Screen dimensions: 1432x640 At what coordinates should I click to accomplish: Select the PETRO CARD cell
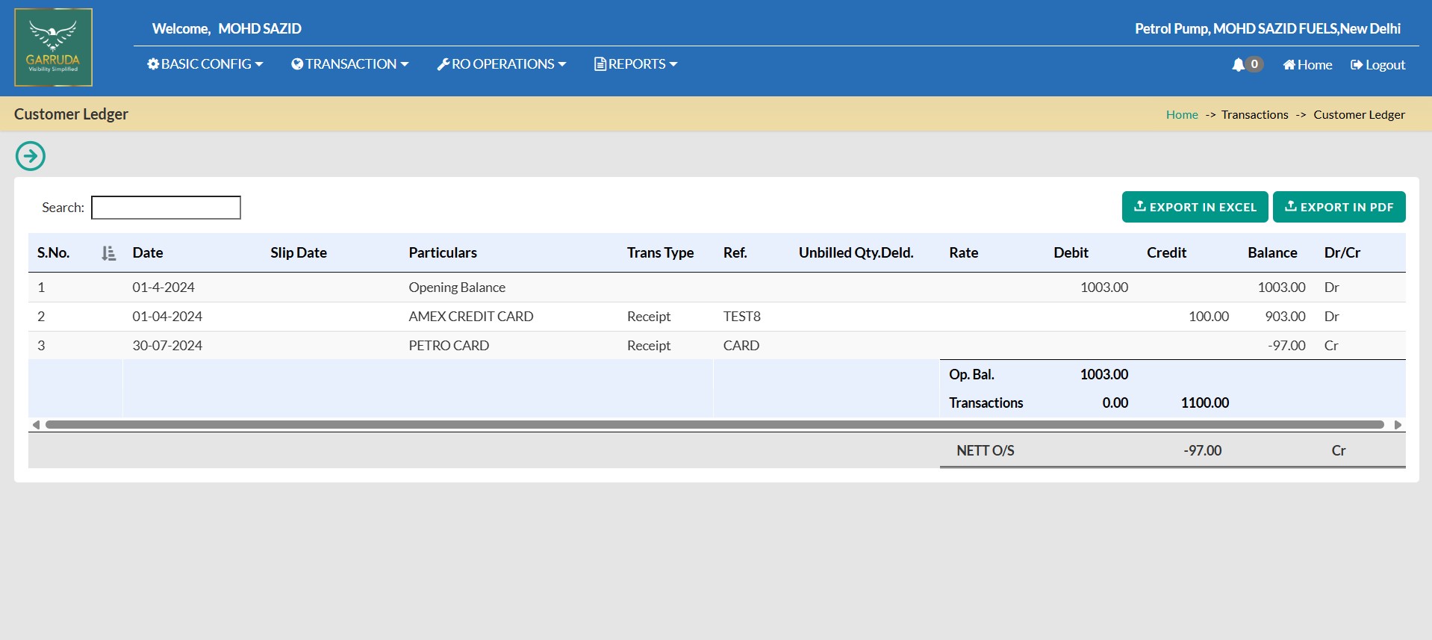coord(449,346)
